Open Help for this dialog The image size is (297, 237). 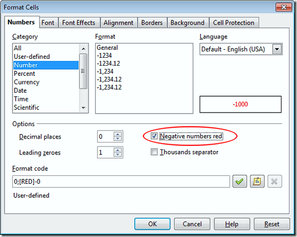[232, 224]
